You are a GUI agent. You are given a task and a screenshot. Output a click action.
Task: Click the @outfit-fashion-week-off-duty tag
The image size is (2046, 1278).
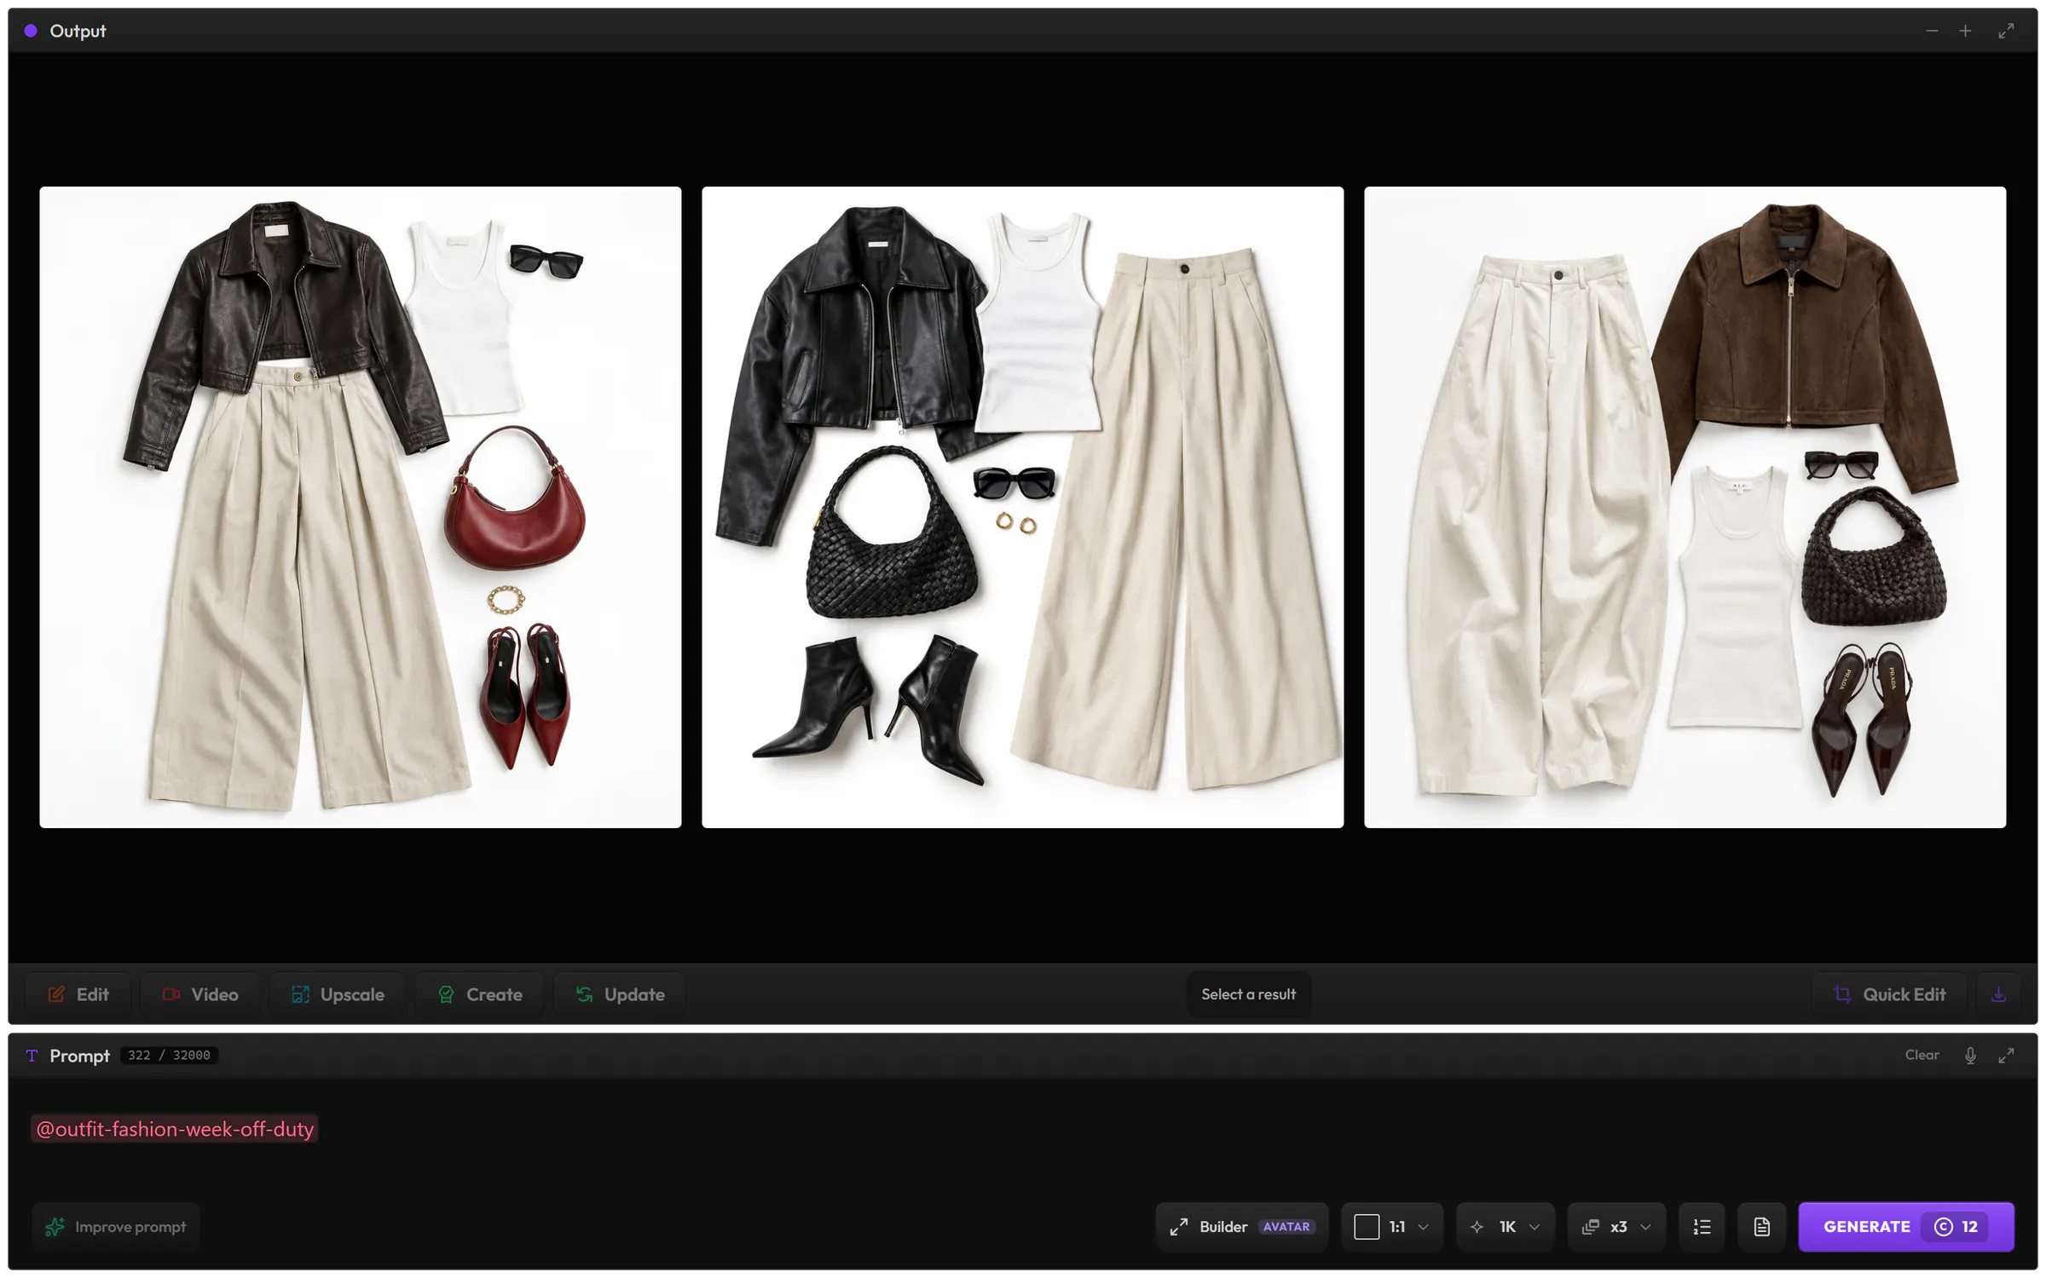click(x=175, y=1129)
